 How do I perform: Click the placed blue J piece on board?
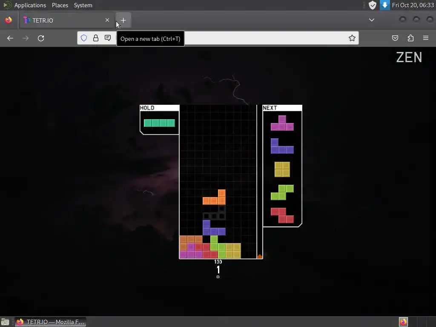click(x=214, y=228)
